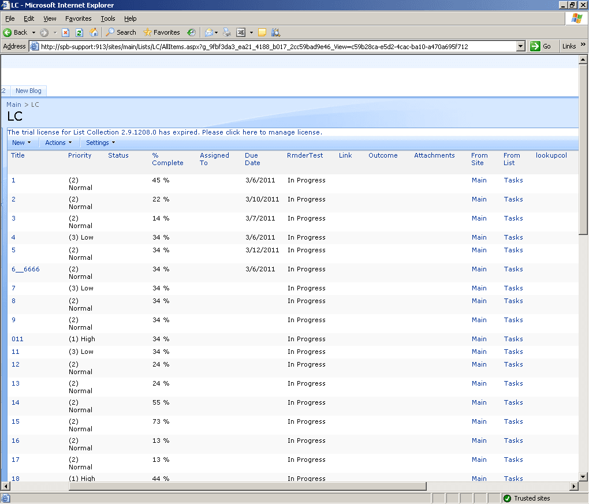
Task: Click the Research toolbar icon
Action: [x=275, y=33]
